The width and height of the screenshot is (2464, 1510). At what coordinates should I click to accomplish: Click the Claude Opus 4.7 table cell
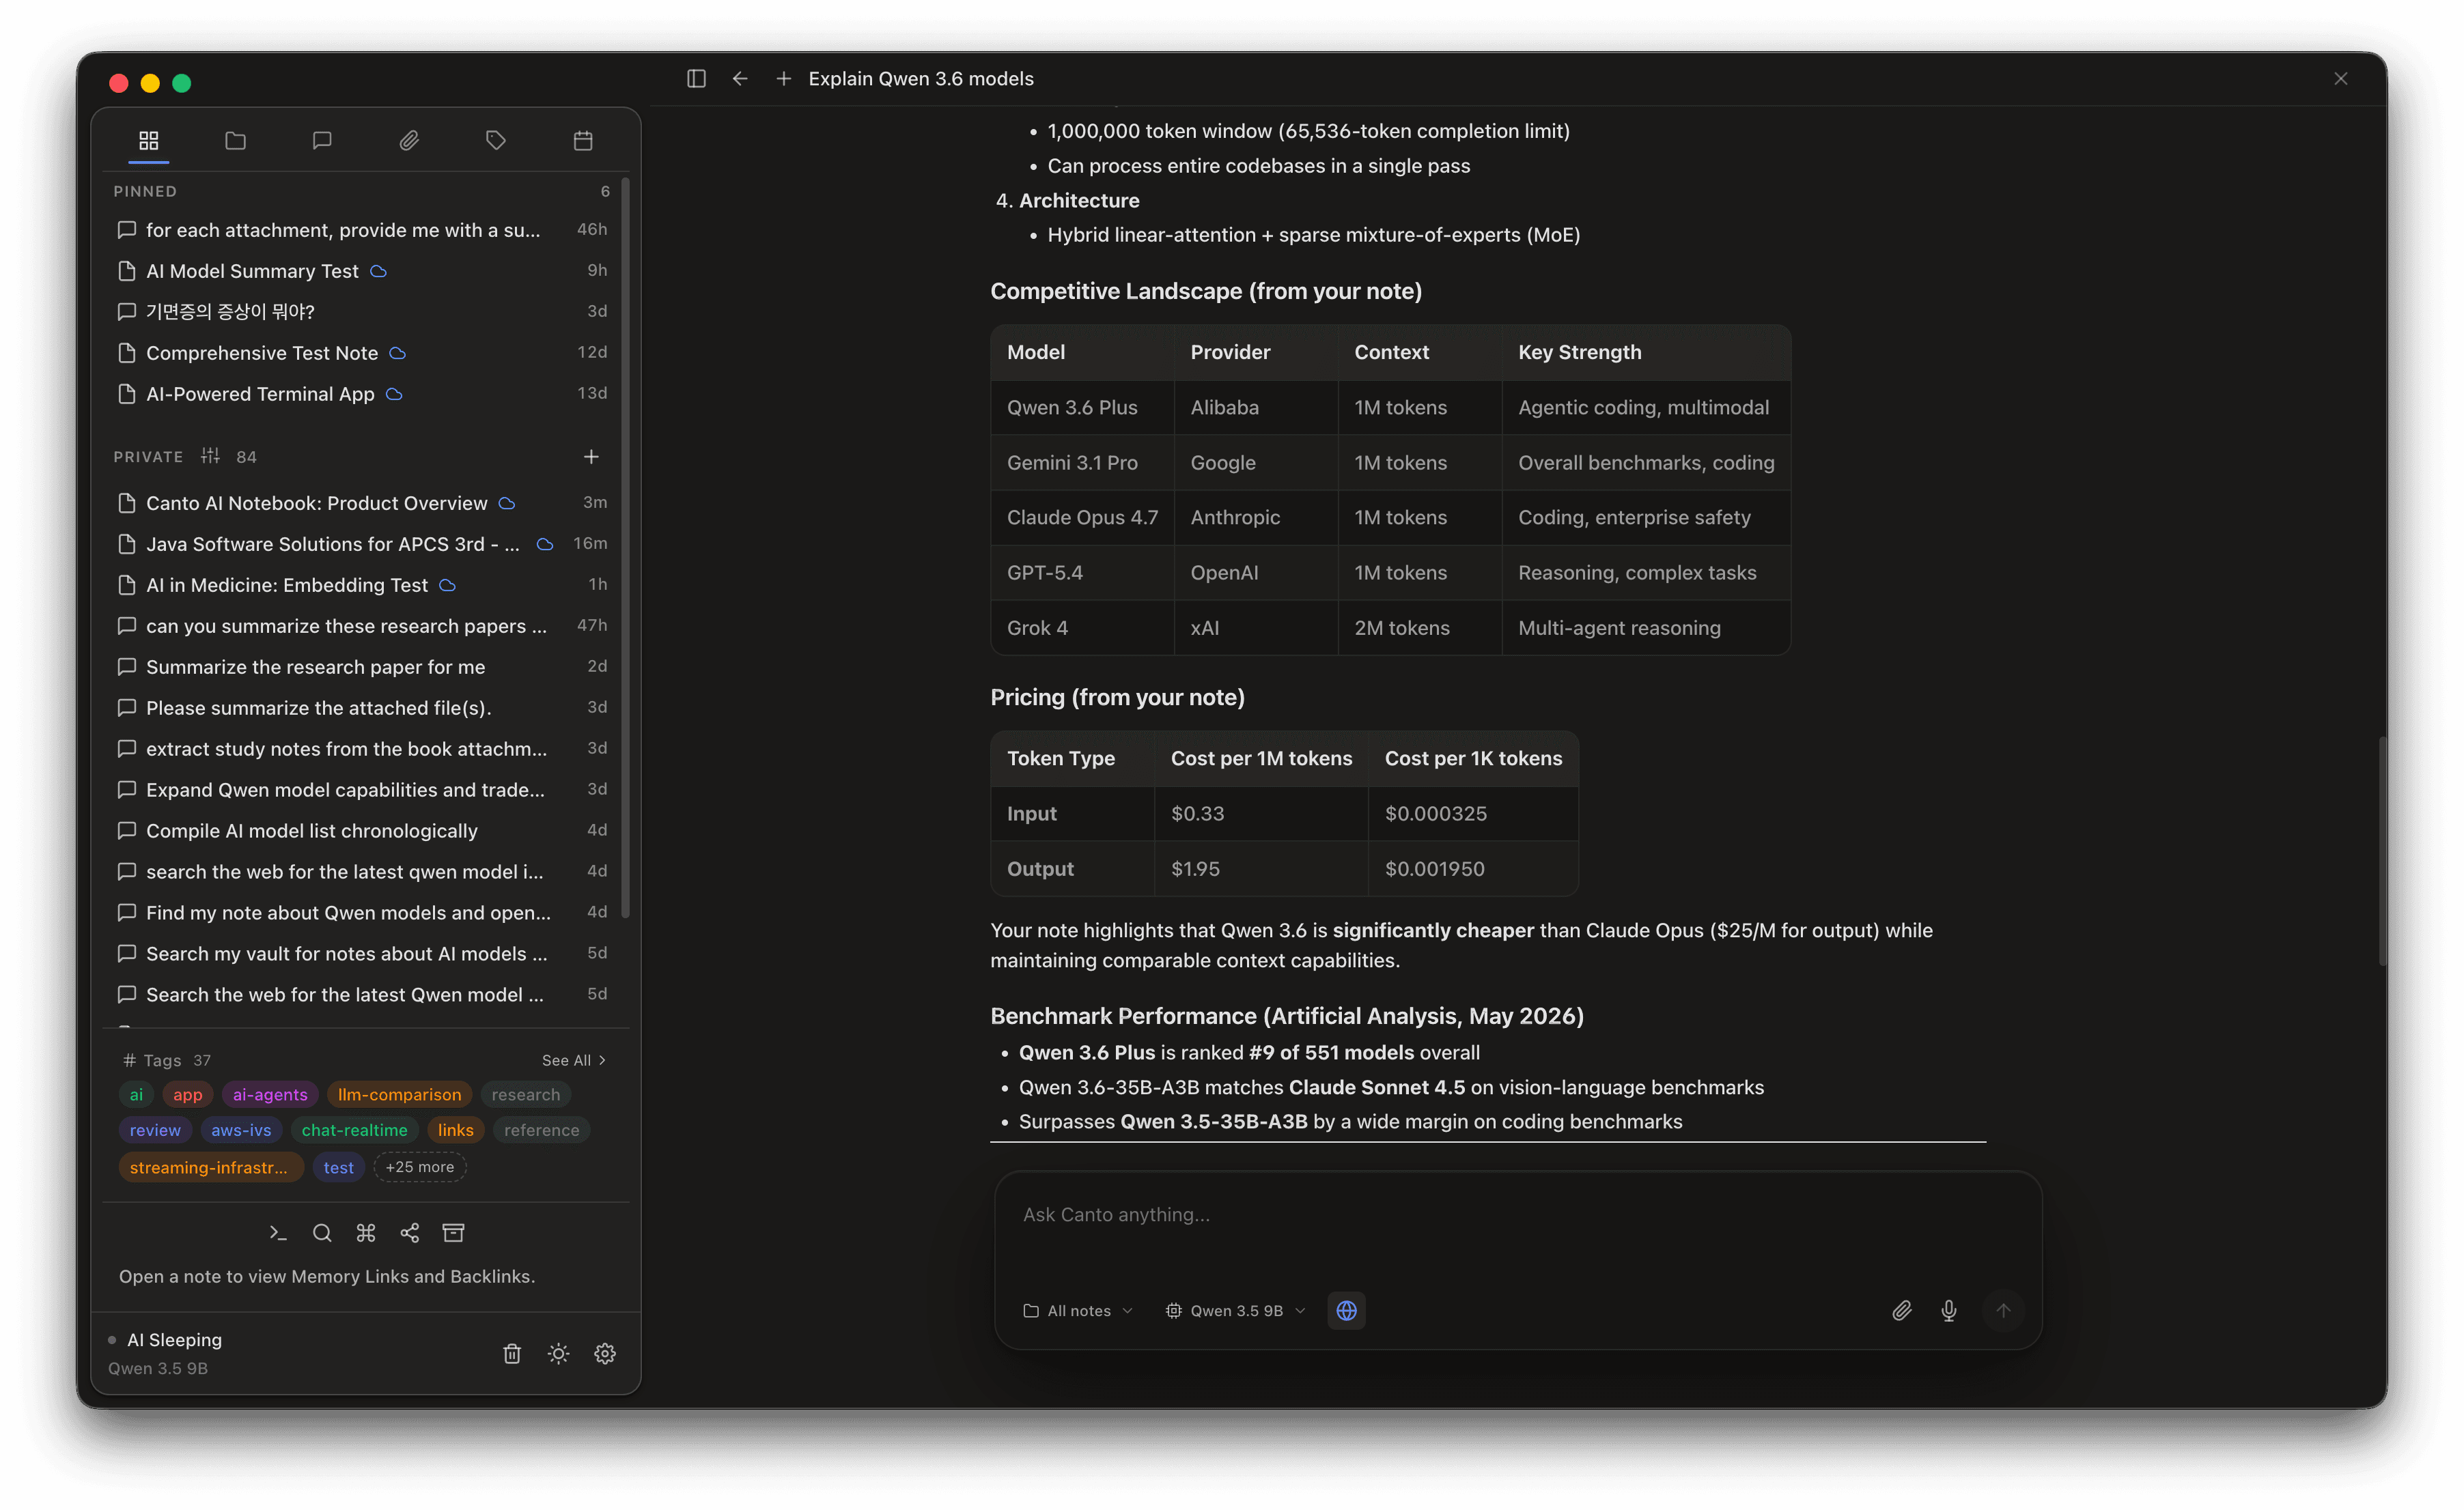pyautogui.click(x=1082, y=517)
